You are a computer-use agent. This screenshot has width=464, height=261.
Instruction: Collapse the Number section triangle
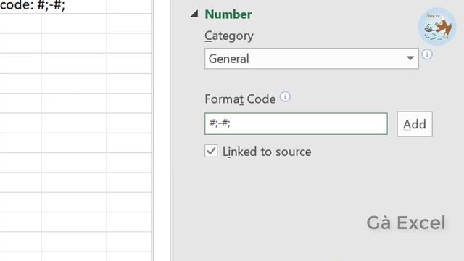[194, 14]
